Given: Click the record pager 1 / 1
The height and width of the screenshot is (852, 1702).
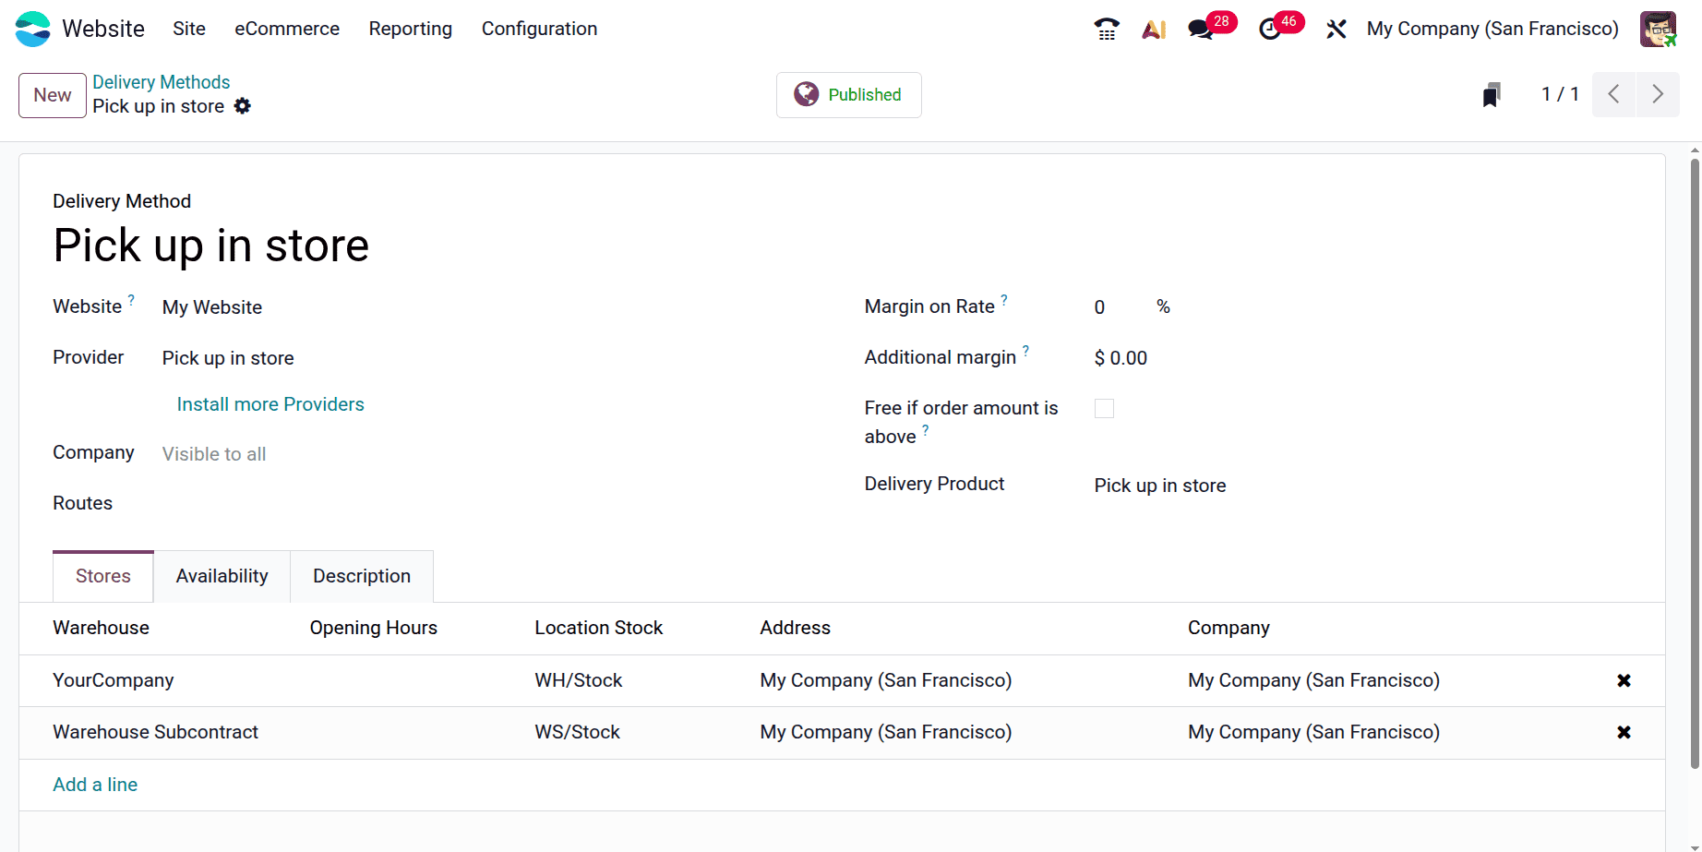Looking at the screenshot, I should (1560, 94).
